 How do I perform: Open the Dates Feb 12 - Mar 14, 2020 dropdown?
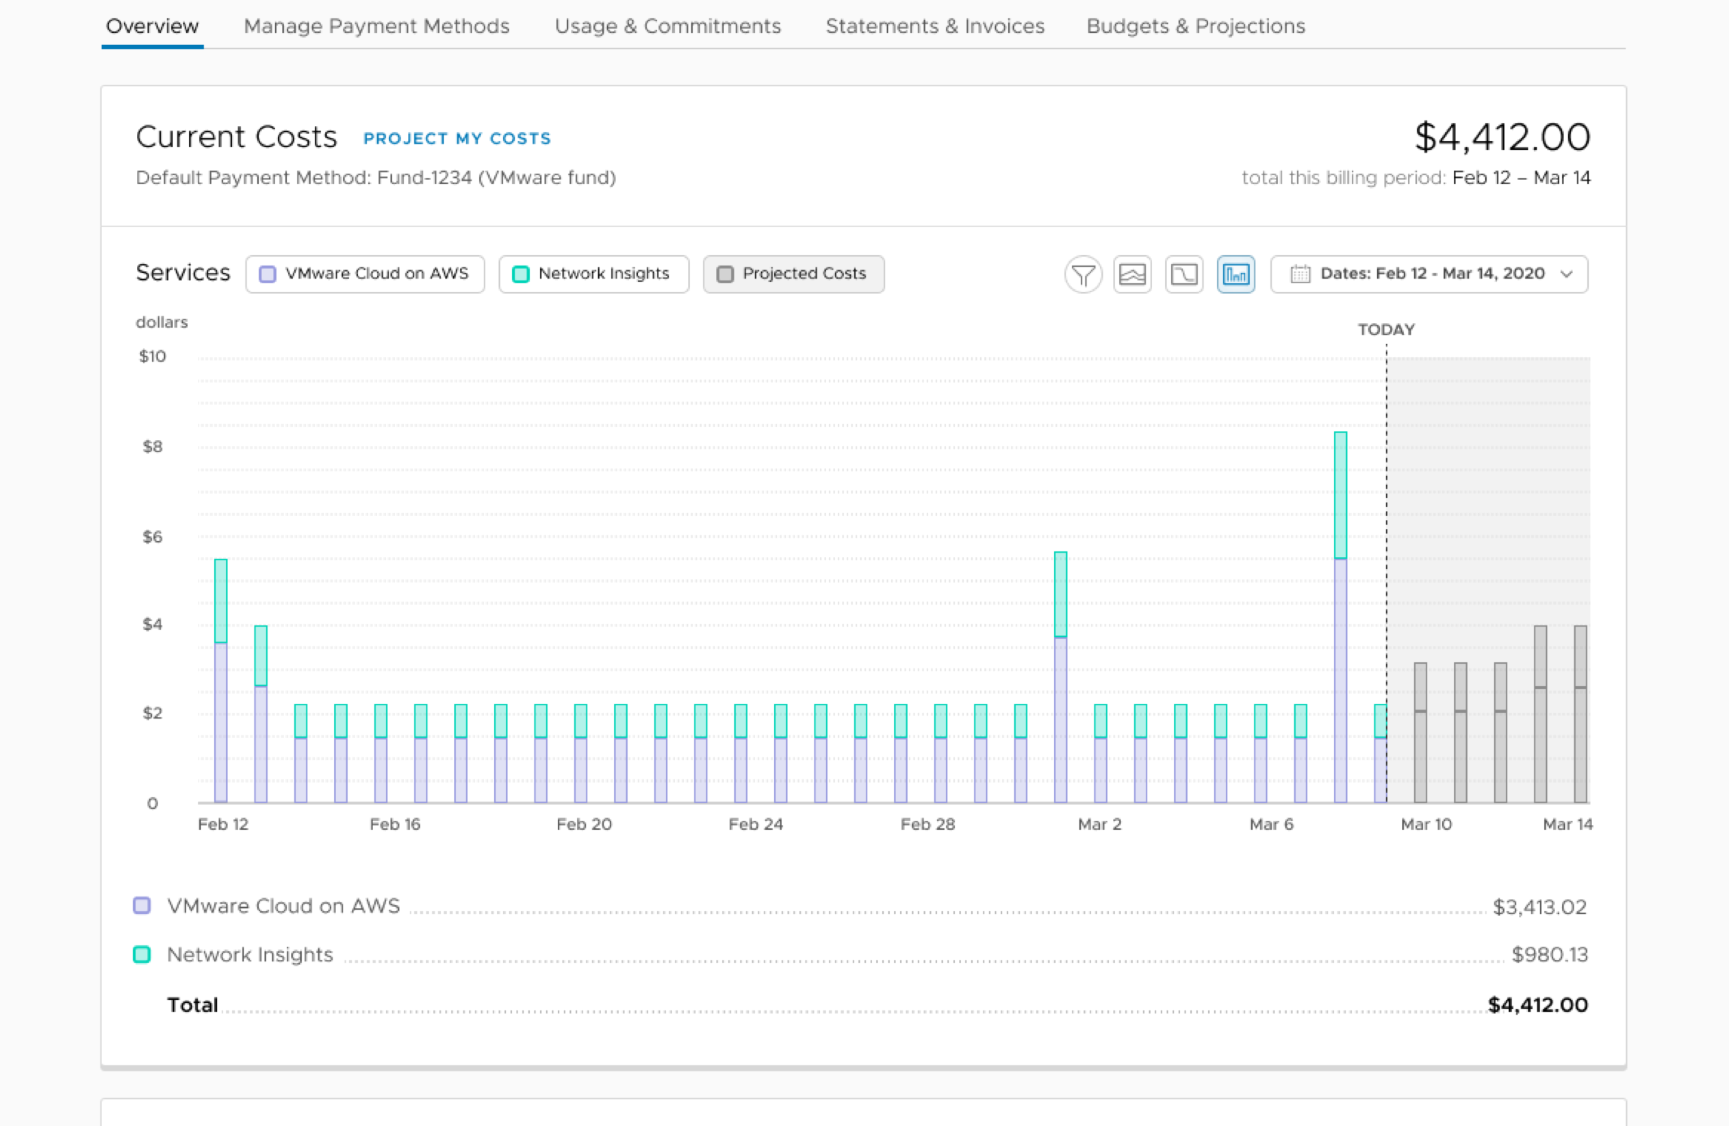tap(1429, 274)
